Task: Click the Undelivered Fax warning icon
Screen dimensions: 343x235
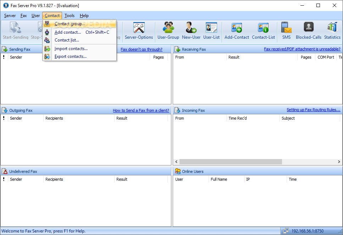Action: (x=5, y=171)
